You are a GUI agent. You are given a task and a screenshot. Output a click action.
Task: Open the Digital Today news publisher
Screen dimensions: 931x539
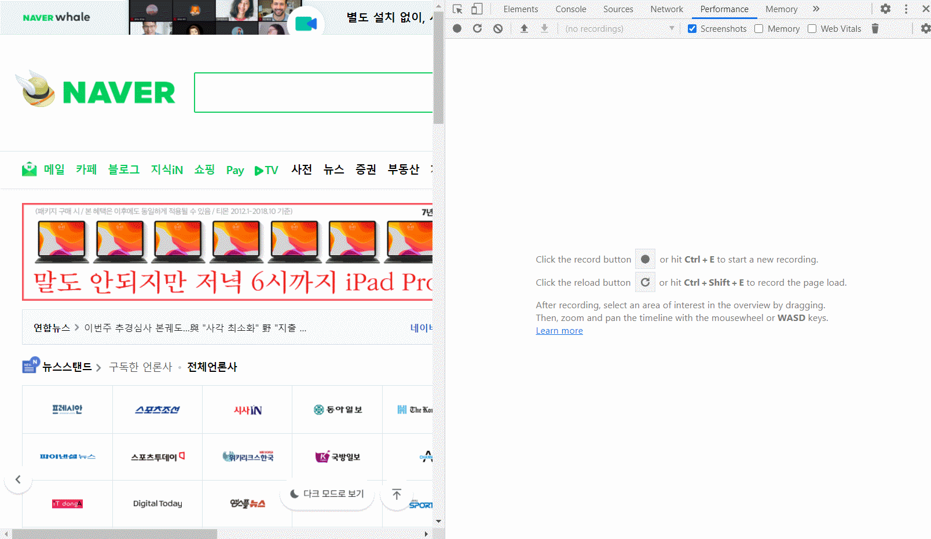157,504
